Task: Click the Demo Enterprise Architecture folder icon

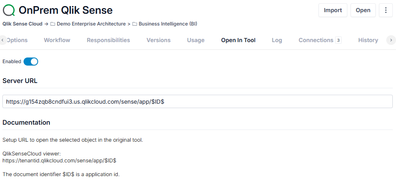Action: 53,24
